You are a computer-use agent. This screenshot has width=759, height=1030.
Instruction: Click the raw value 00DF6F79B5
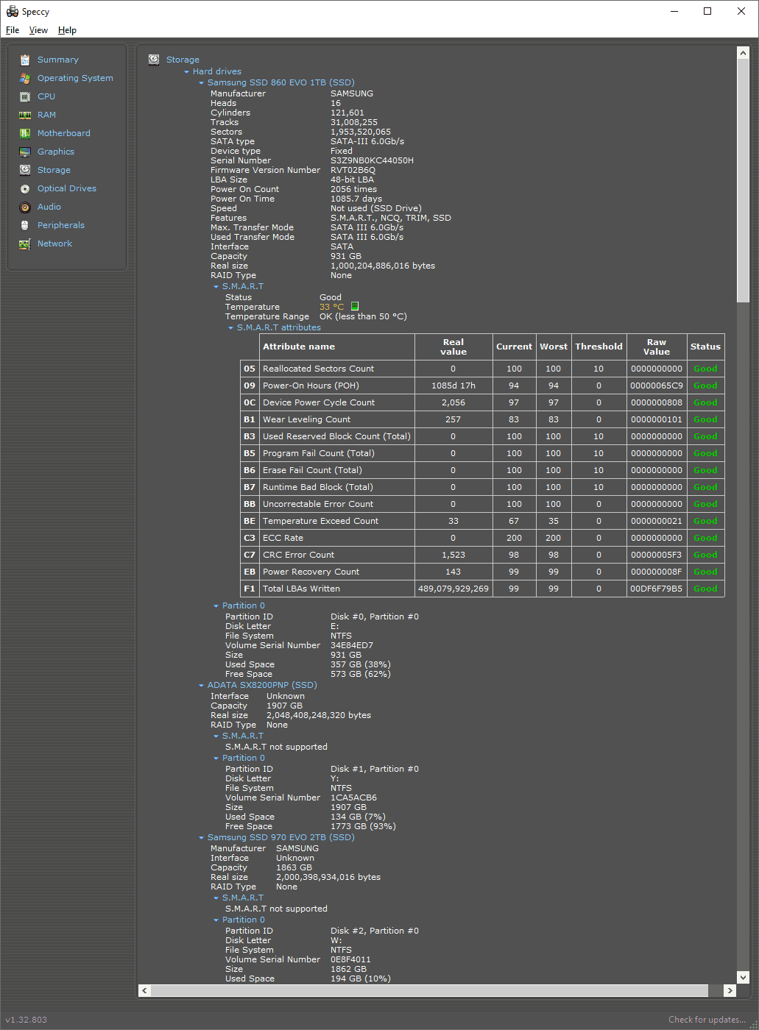click(656, 589)
